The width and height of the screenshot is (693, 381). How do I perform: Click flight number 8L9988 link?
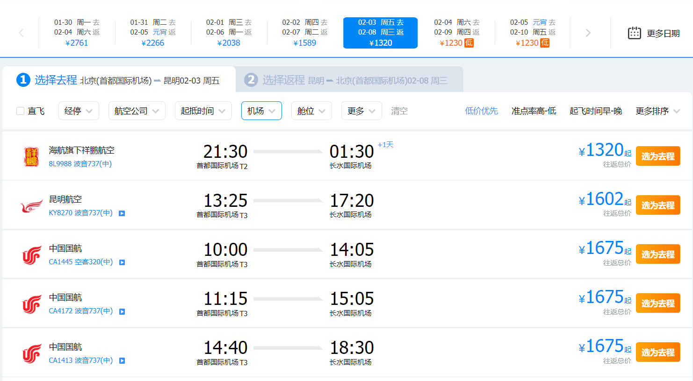click(60, 164)
